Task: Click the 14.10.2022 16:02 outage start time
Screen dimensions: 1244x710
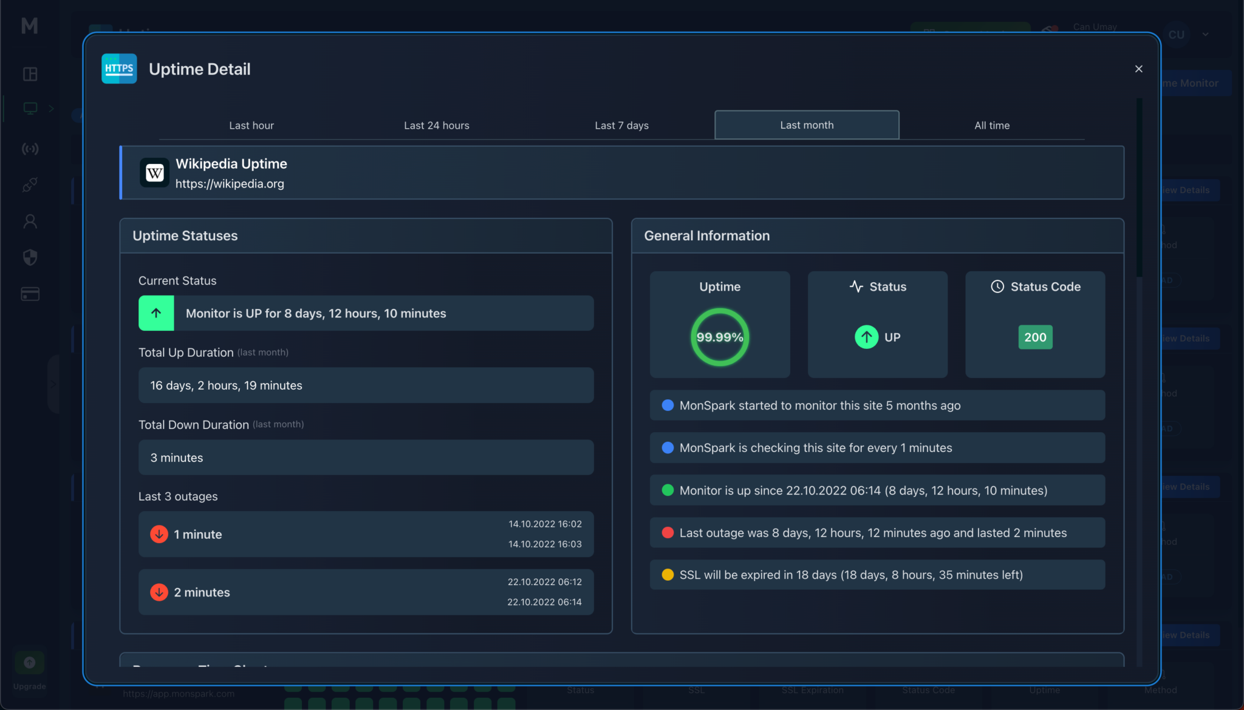Action: 545,524
